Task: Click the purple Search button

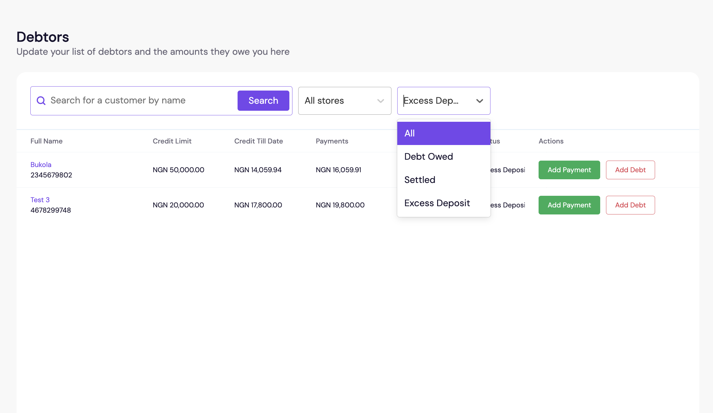Action: point(263,101)
